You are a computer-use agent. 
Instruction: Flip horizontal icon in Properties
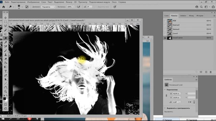190,102
